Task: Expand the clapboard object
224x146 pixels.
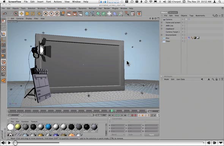Action: pos(162,29)
